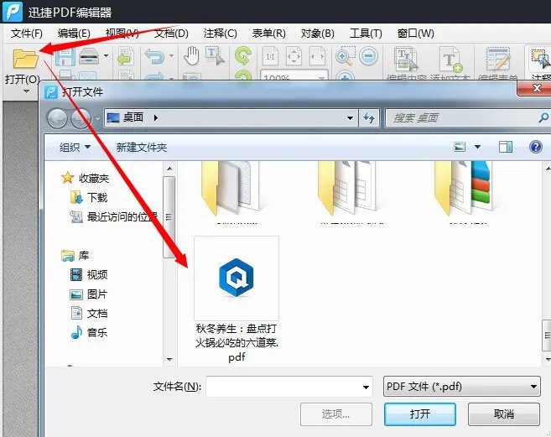Image resolution: width=551 pixels, height=437 pixels.
Task: Select Recent Places (最近访问的位置)
Action: [114, 217]
